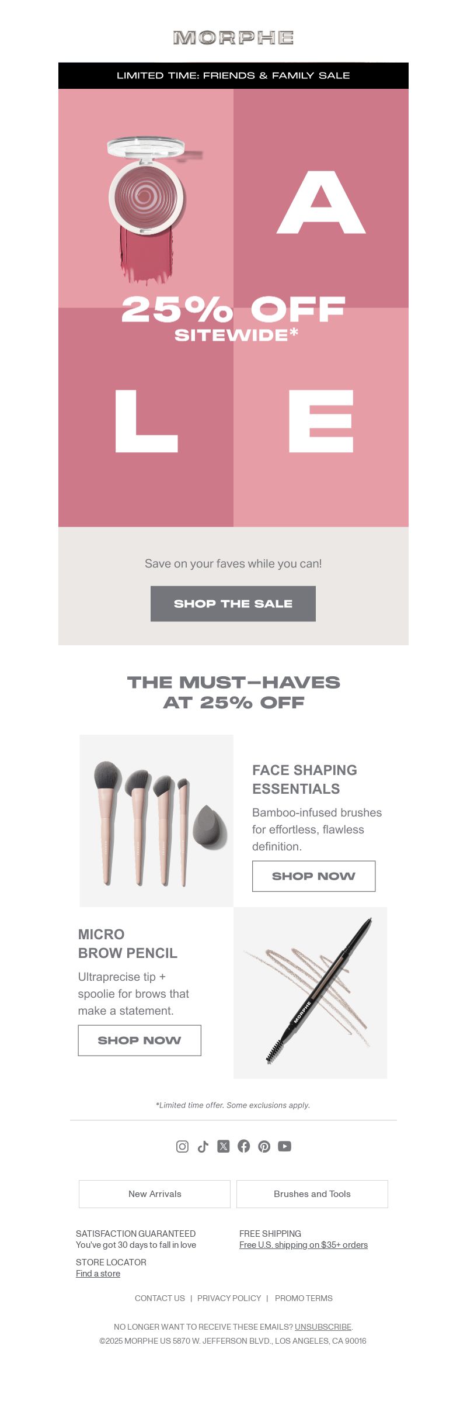Click the brow pencil product image
This screenshot has height=1401, width=467.
point(310,993)
